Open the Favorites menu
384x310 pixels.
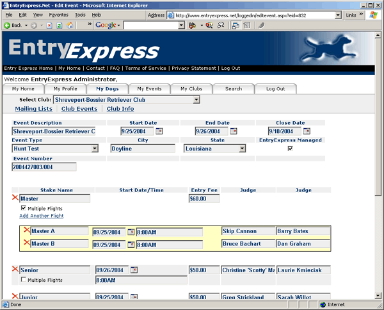58,14
